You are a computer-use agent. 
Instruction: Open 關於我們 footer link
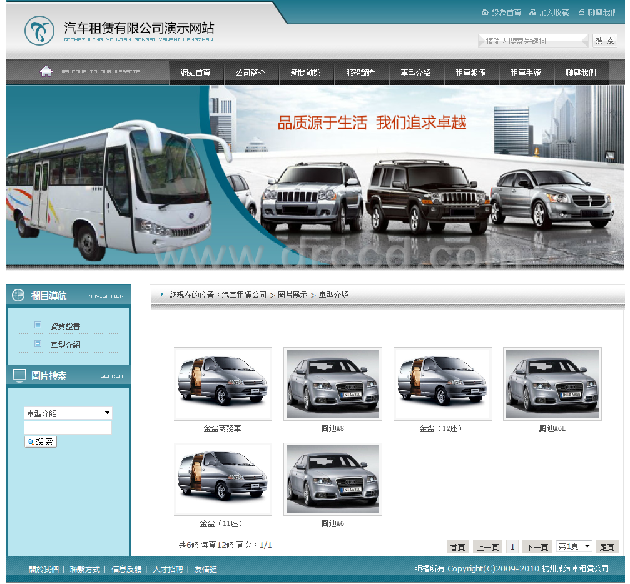click(x=44, y=570)
